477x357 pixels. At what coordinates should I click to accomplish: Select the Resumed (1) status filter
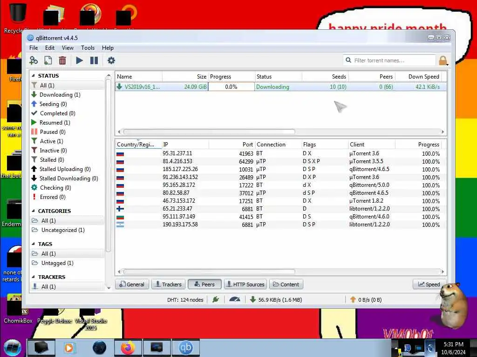(x=67, y=123)
